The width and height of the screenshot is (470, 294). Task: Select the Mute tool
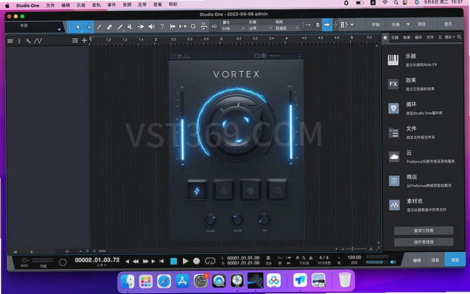[x=130, y=26]
